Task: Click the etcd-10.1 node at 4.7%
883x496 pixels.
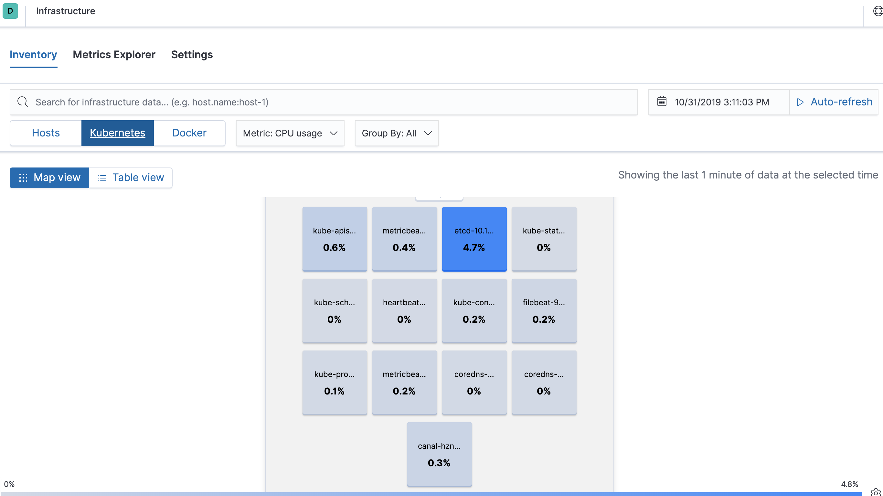Action: [x=474, y=239]
